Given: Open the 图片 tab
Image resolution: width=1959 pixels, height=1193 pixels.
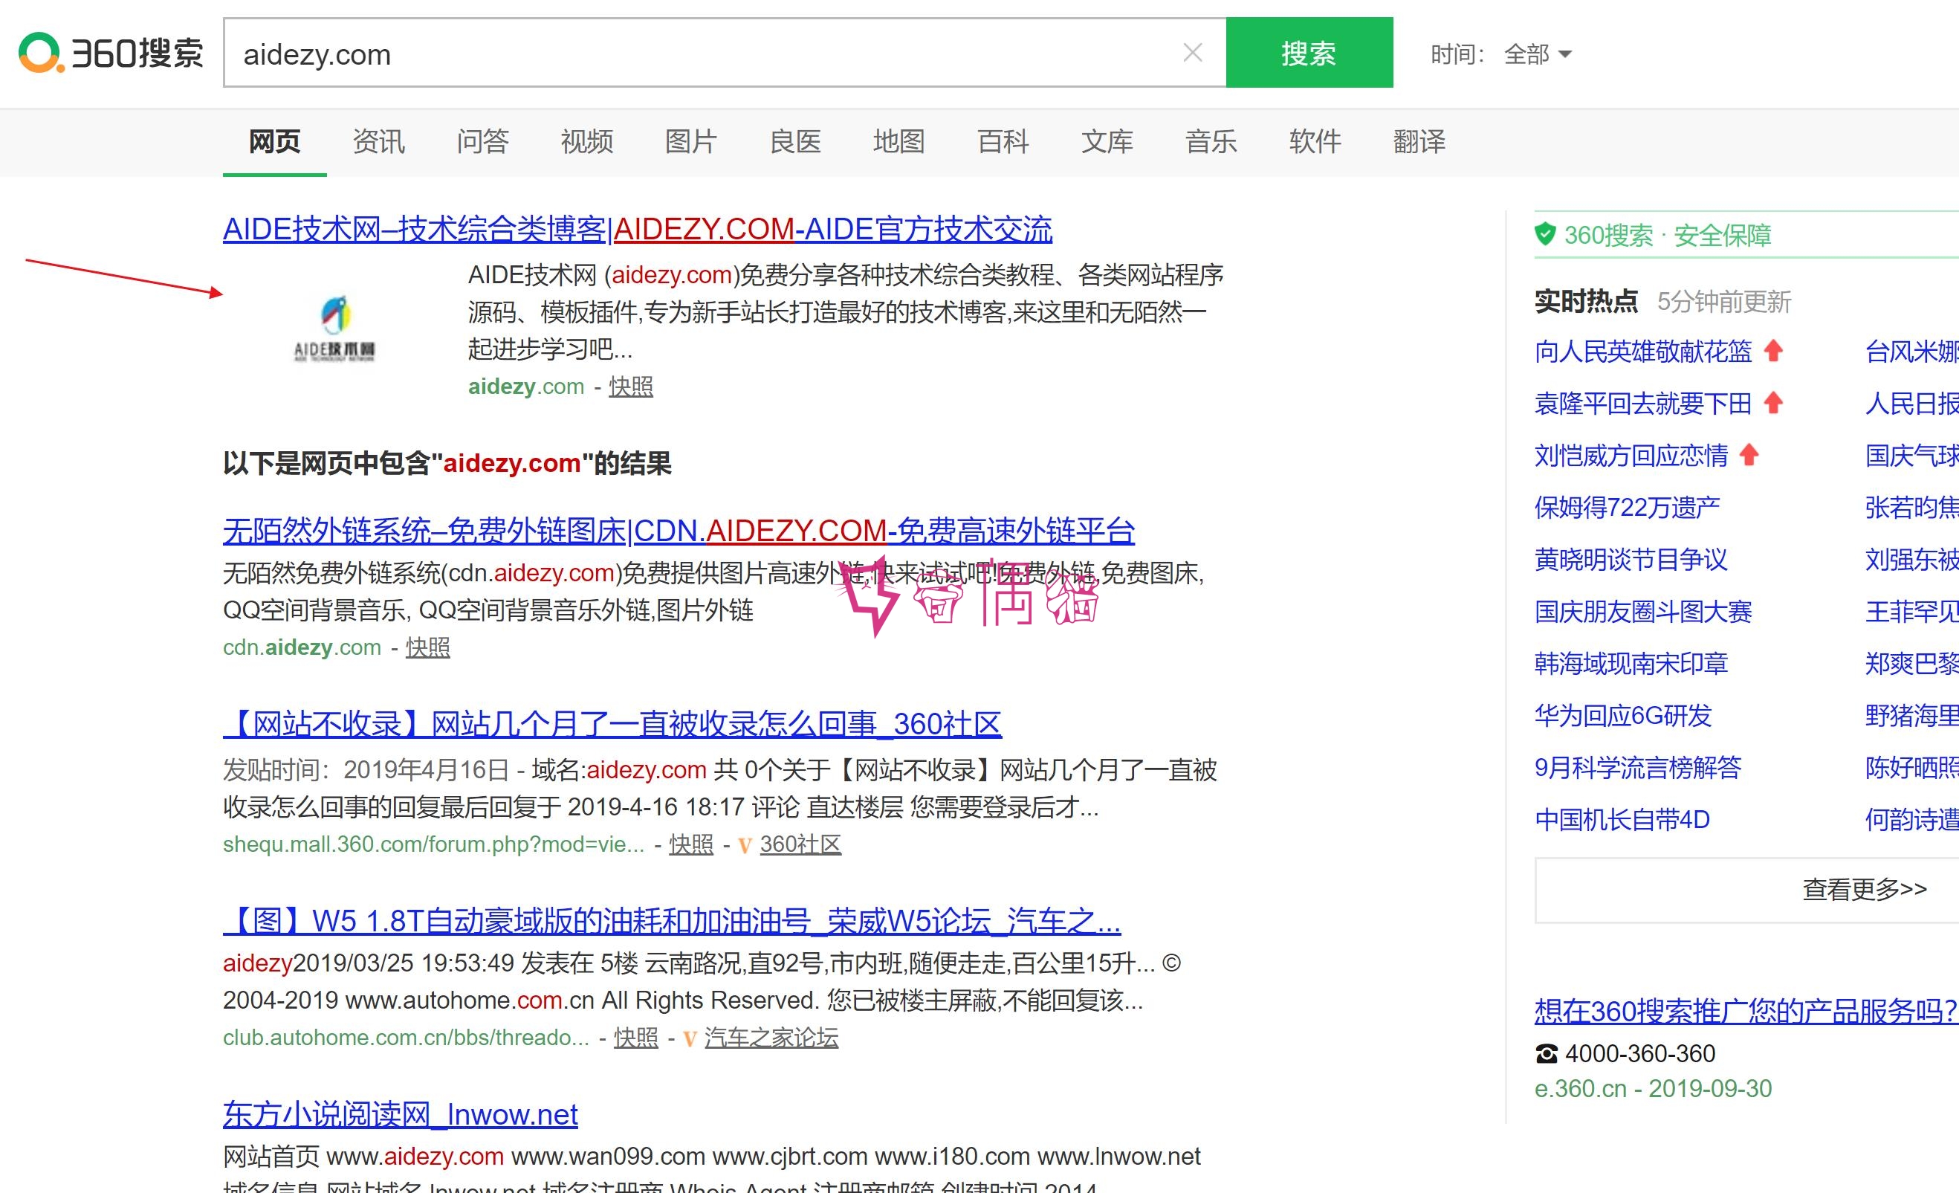Looking at the screenshot, I should tap(691, 141).
